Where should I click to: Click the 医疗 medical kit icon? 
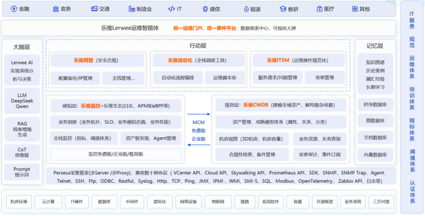[319, 9]
